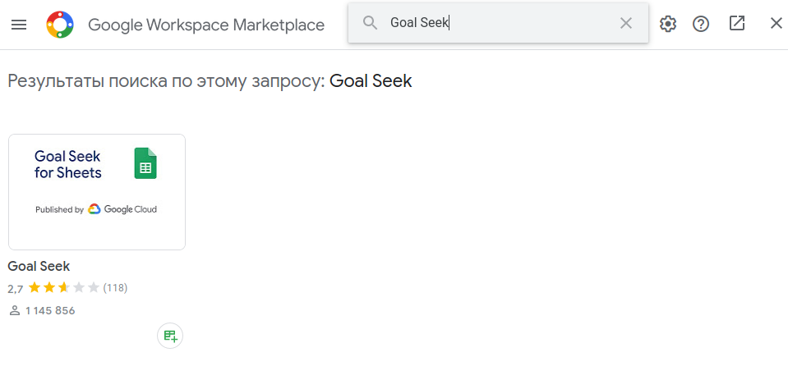Click the green Google Sheets icon on card
The image size is (788, 380).
tap(145, 163)
